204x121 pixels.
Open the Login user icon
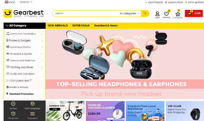pyautogui.click(x=157, y=14)
